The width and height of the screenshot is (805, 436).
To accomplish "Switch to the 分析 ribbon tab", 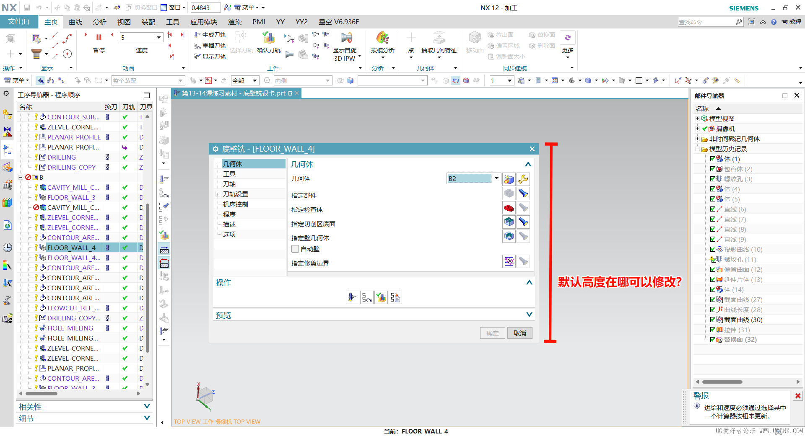I will 100,22.
